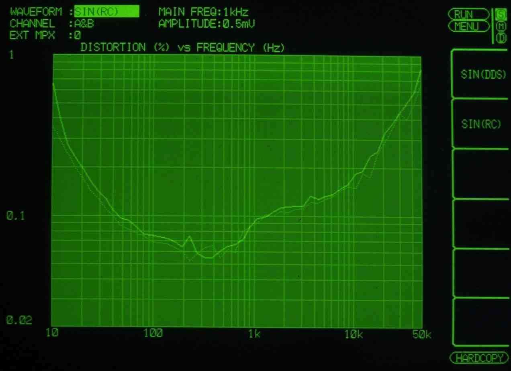Screen dimensions: 511x371
Task: Select the highlighted SIN(RC) waveform field
Action: (x=107, y=12)
